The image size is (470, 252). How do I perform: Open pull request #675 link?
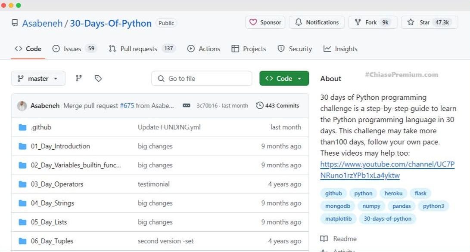point(127,106)
